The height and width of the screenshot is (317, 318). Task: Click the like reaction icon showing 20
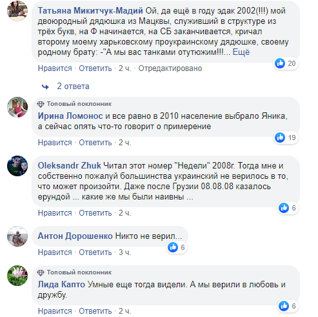(x=280, y=63)
